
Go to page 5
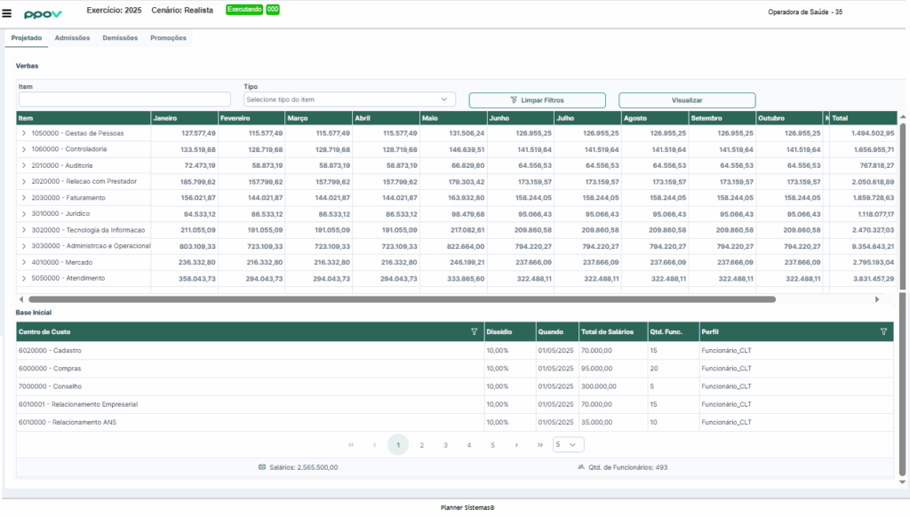click(x=492, y=445)
